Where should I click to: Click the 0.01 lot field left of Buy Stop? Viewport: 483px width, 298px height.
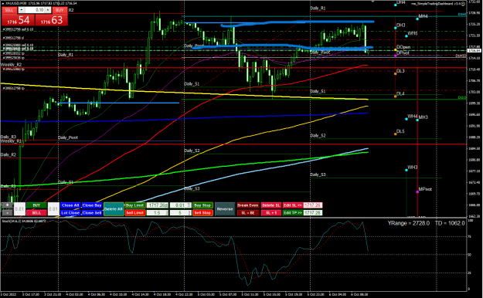click(x=181, y=205)
